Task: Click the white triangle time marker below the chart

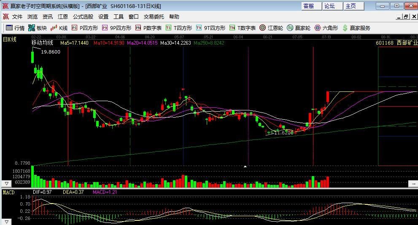Action: pos(245,166)
